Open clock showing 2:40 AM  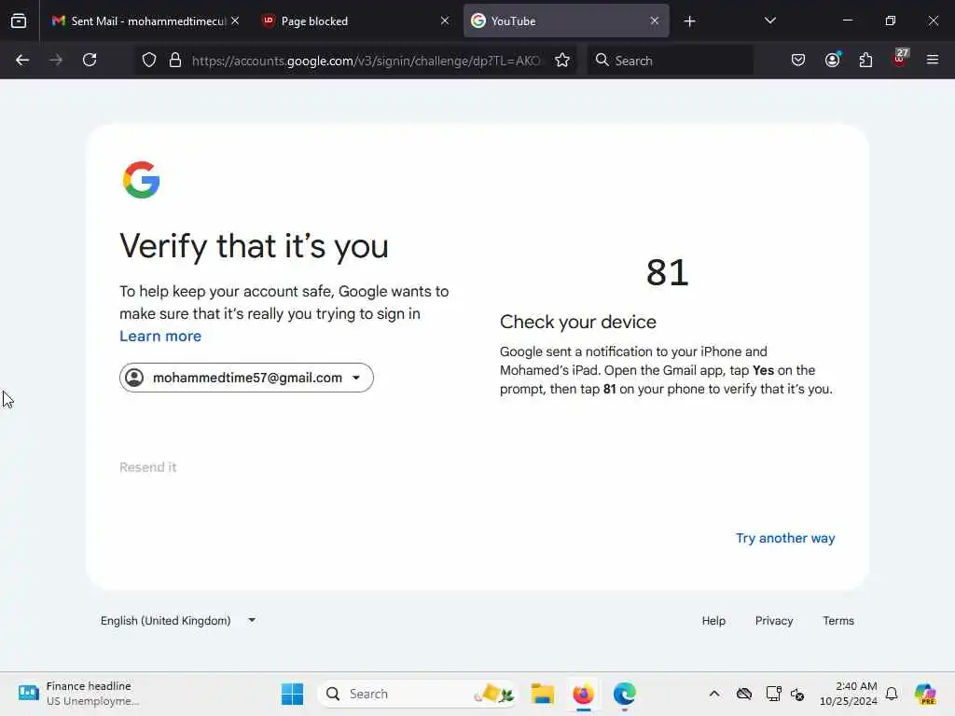[849, 694]
